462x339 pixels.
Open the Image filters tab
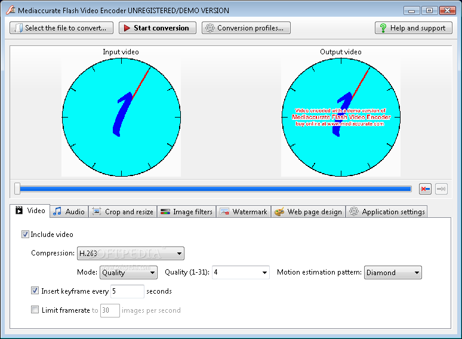click(186, 212)
